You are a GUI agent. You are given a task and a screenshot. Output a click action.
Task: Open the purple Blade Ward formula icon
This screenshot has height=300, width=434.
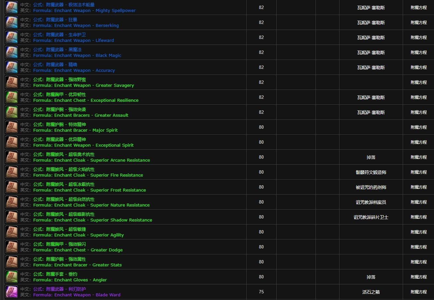click(x=12, y=292)
